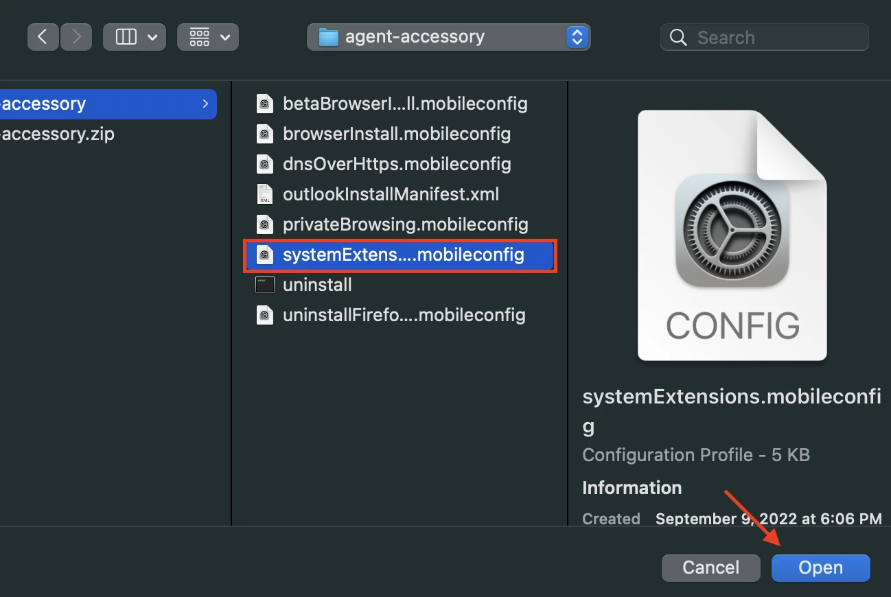The width and height of the screenshot is (891, 597).
Task: Click the uninstallFirefo....mobileconfig file icon
Action: click(265, 315)
